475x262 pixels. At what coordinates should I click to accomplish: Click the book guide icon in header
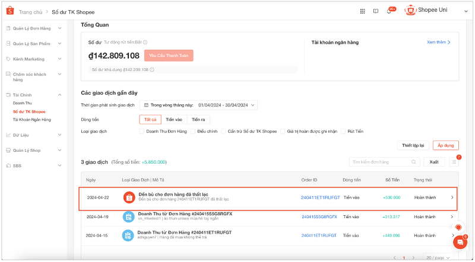click(376, 11)
